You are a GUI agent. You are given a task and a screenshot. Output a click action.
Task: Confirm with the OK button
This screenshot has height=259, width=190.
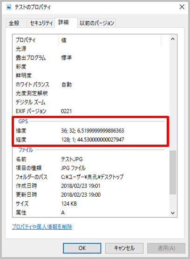tap(82, 248)
